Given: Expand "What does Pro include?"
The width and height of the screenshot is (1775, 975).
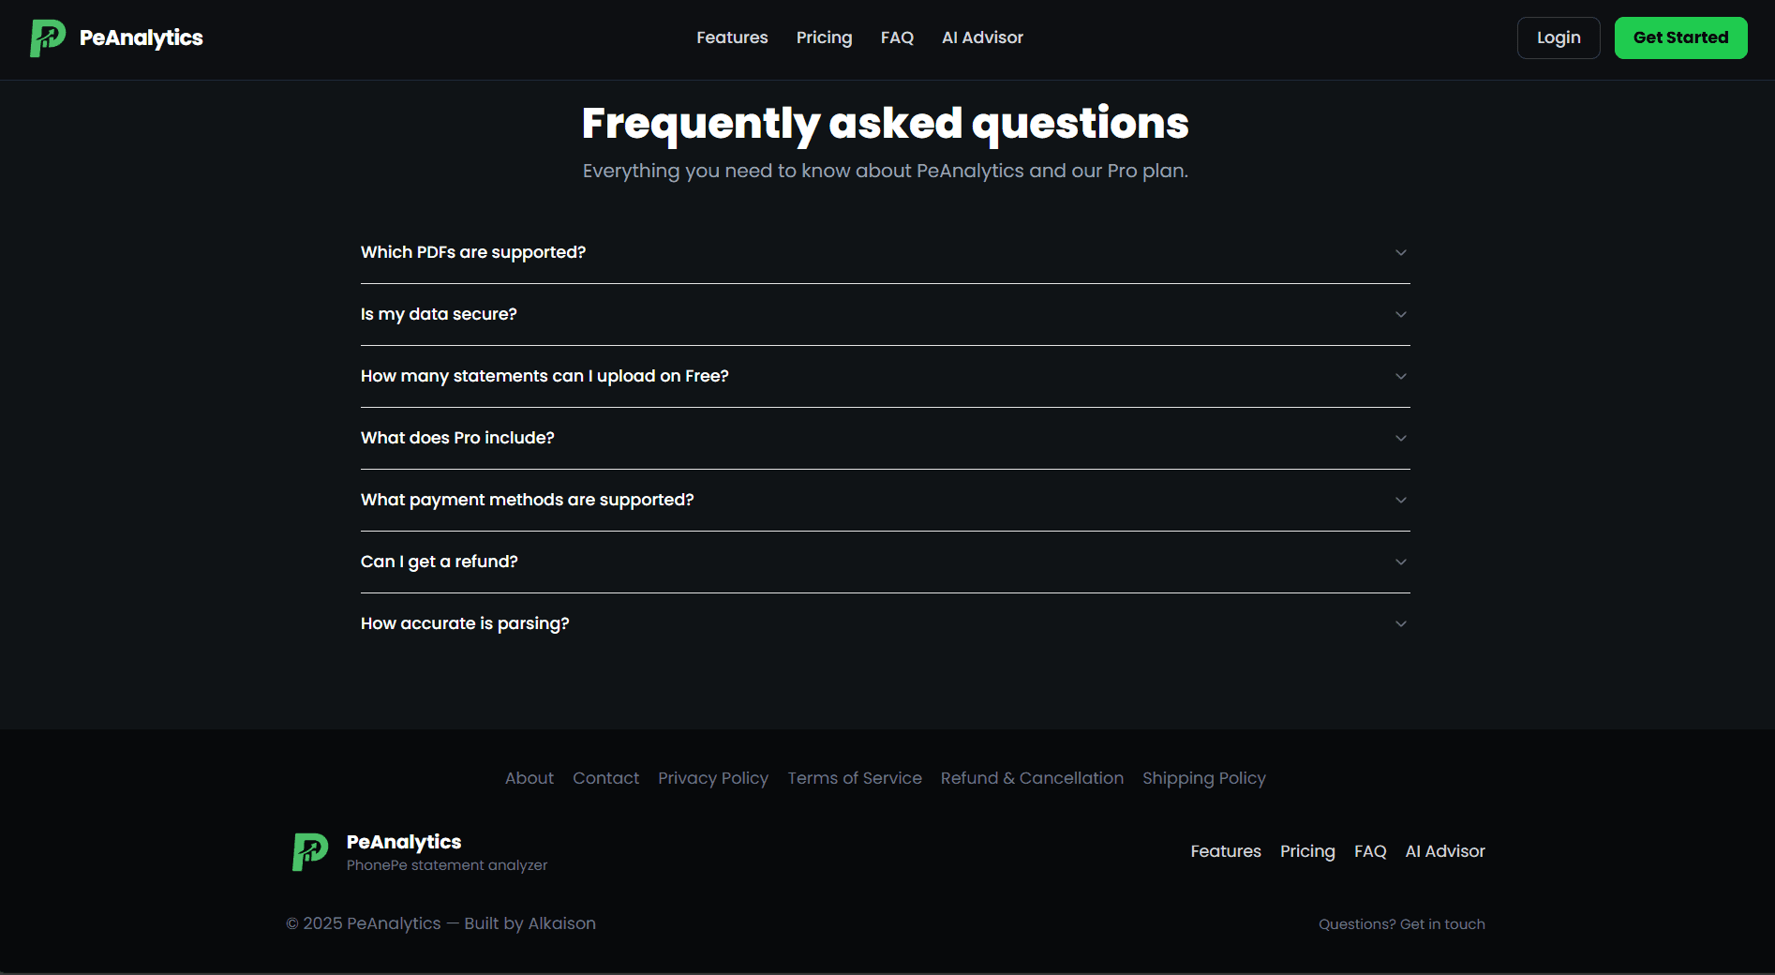Looking at the screenshot, I should coord(885,438).
